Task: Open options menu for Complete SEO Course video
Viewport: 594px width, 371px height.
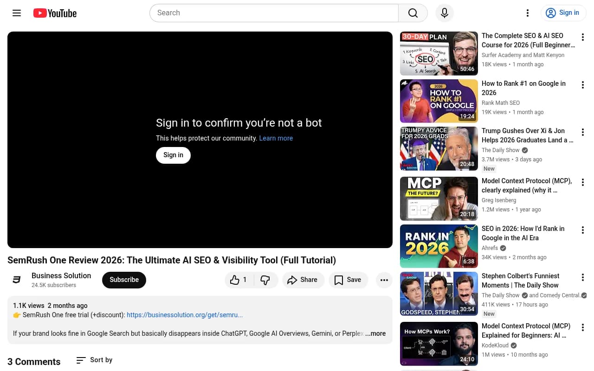Action: coord(583,37)
